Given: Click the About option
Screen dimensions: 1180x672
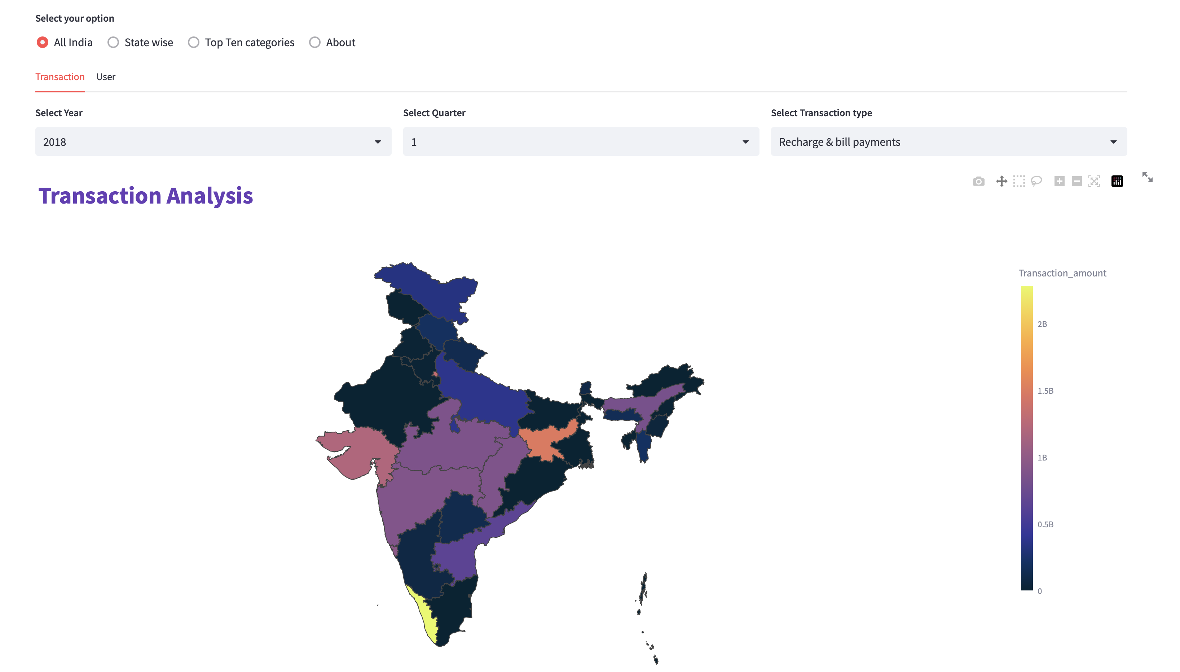Looking at the screenshot, I should click(316, 42).
